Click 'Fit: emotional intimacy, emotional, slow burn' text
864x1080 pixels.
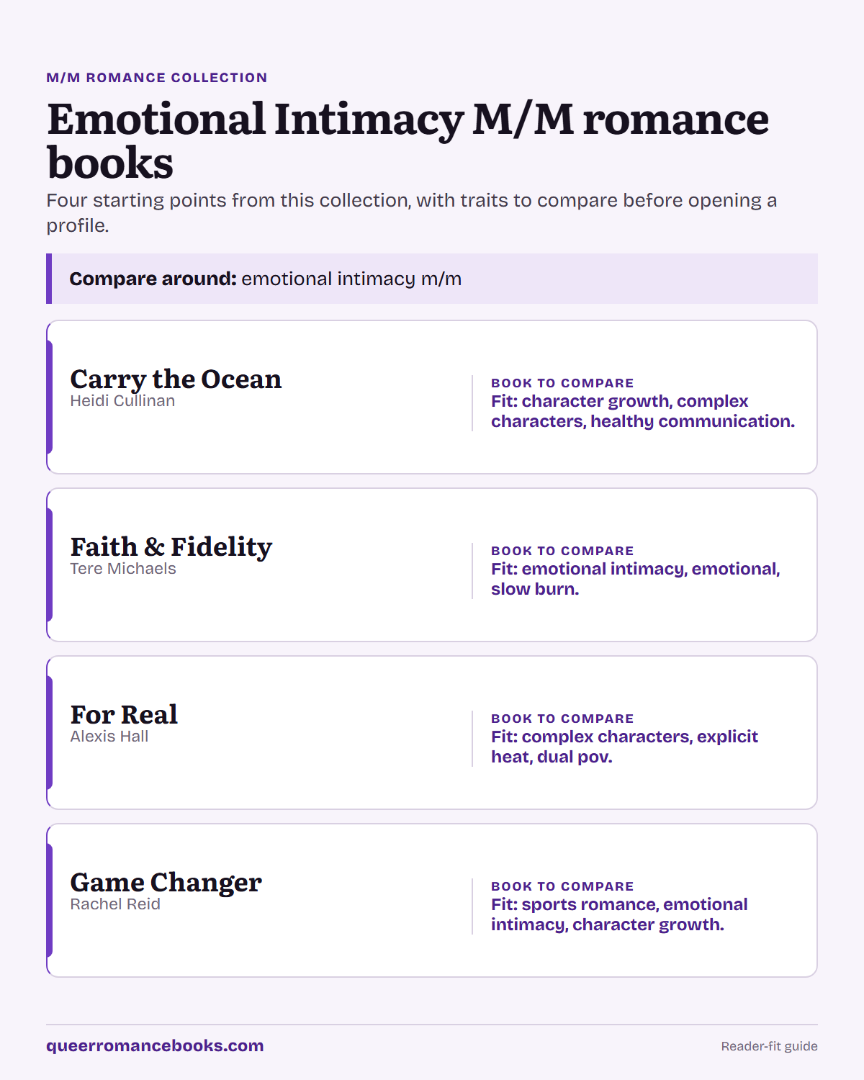[636, 579]
